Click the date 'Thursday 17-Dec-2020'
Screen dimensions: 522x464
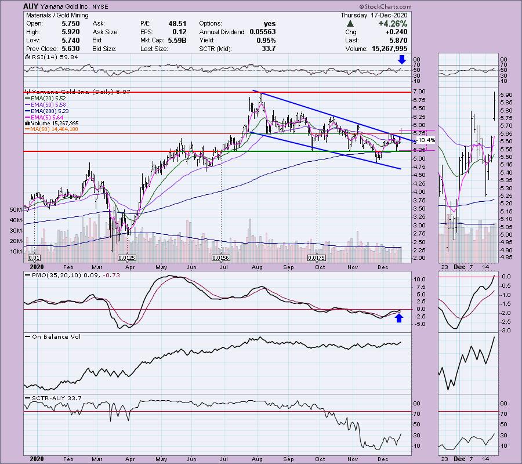pos(374,15)
